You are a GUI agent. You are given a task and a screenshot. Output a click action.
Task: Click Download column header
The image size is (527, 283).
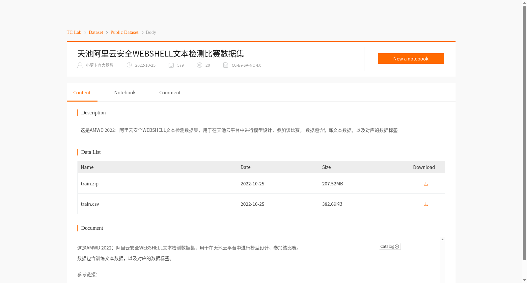point(424,167)
